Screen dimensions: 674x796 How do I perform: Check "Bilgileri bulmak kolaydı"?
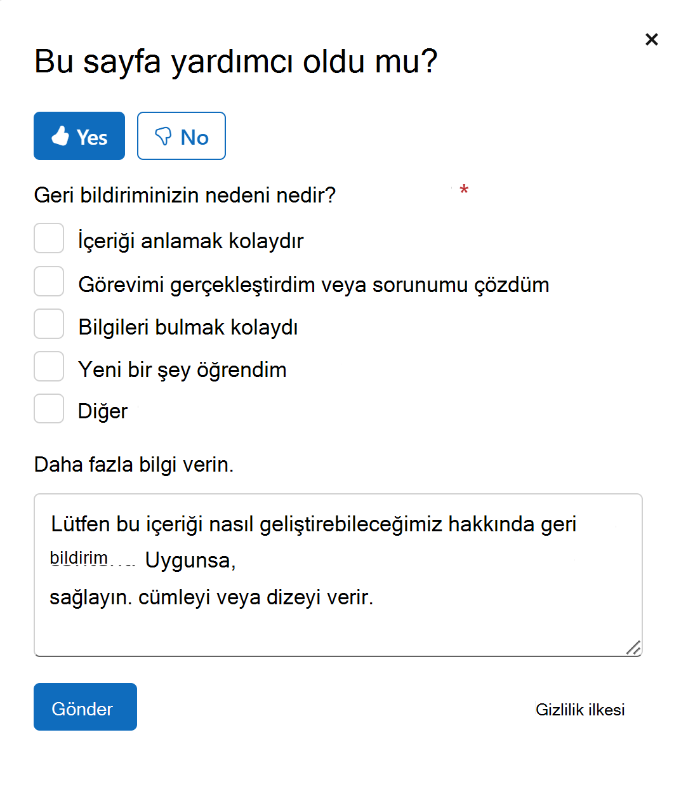point(49,324)
